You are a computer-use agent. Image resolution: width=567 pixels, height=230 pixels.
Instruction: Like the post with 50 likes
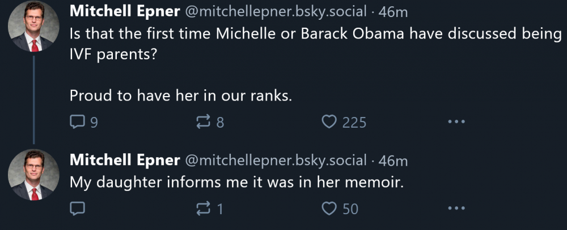click(x=329, y=209)
